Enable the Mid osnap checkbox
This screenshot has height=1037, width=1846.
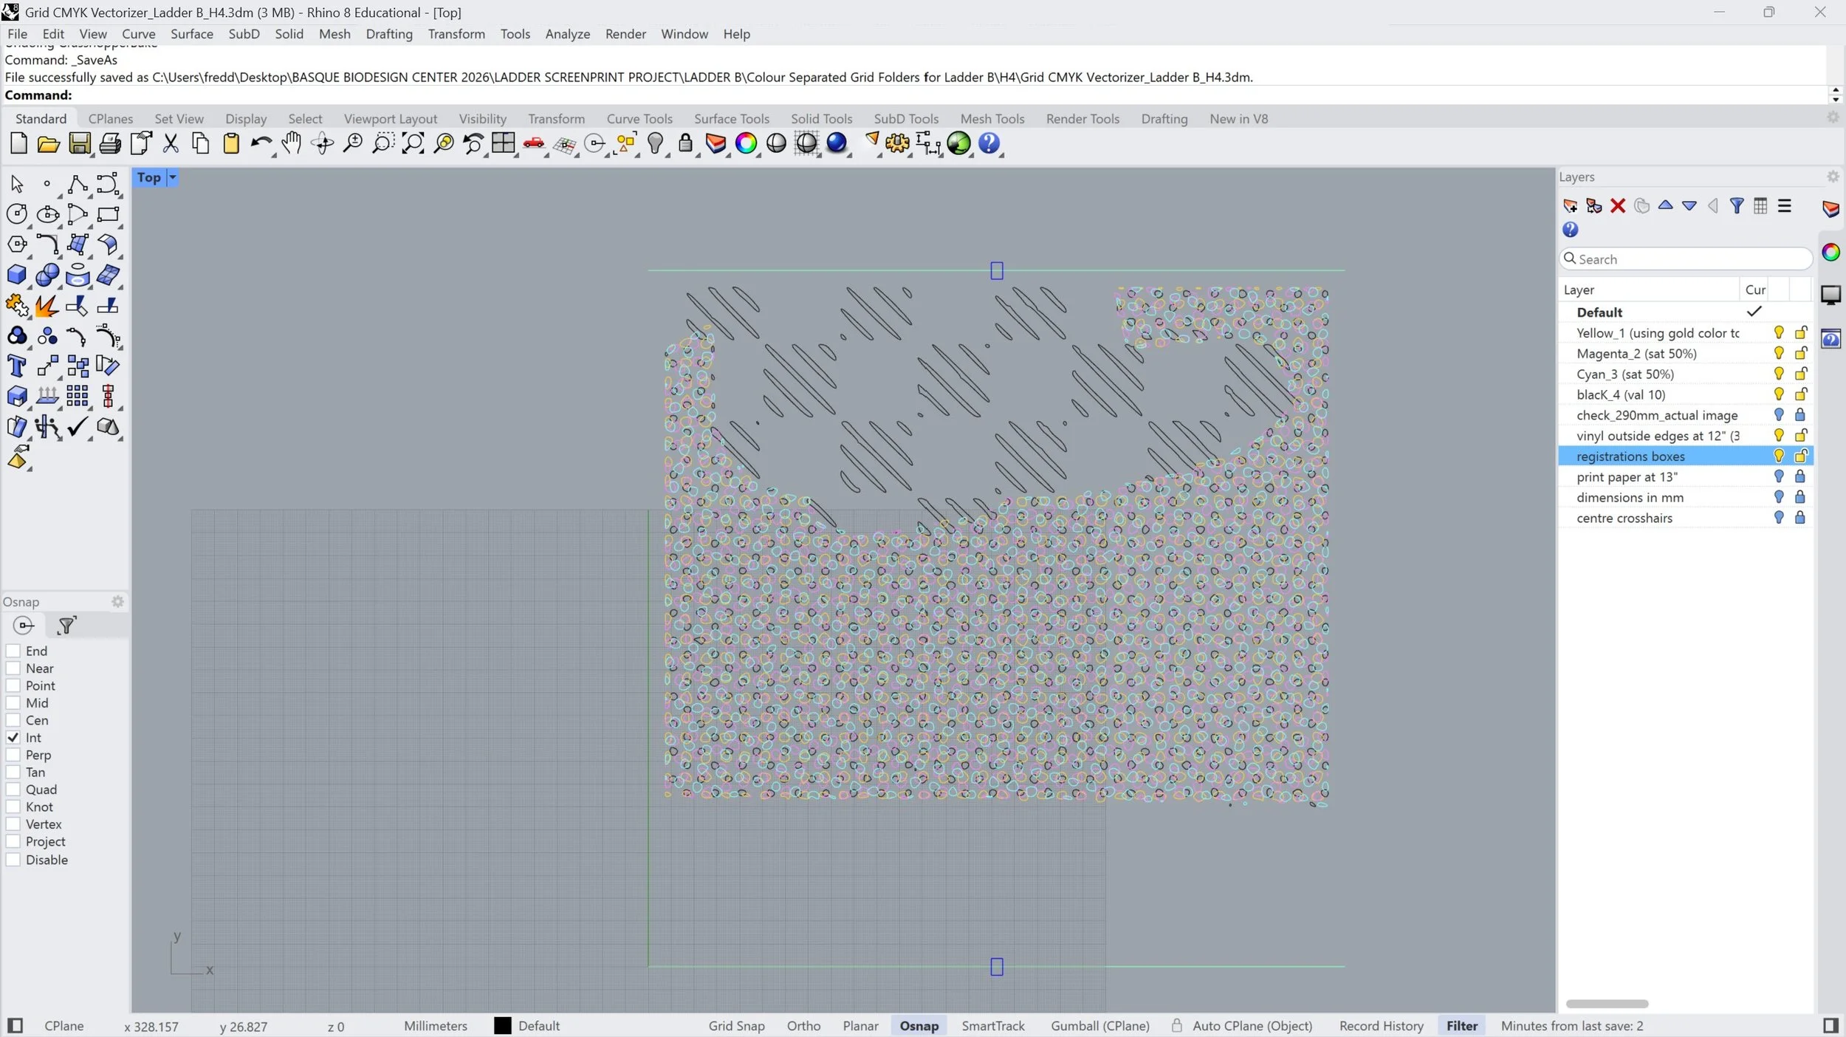(13, 703)
